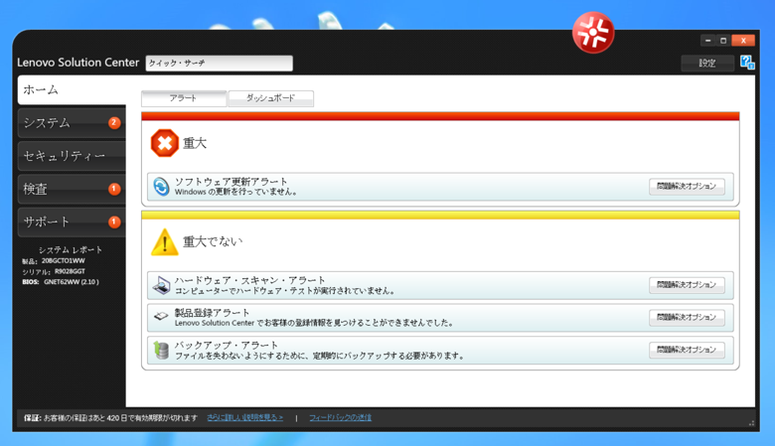The width and height of the screenshot is (775, 446).
Task: Close the Lenovo Solution Center window
Action: pyautogui.click(x=743, y=41)
